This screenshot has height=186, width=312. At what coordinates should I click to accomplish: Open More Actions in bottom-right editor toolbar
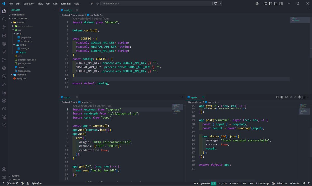click(309, 97)
